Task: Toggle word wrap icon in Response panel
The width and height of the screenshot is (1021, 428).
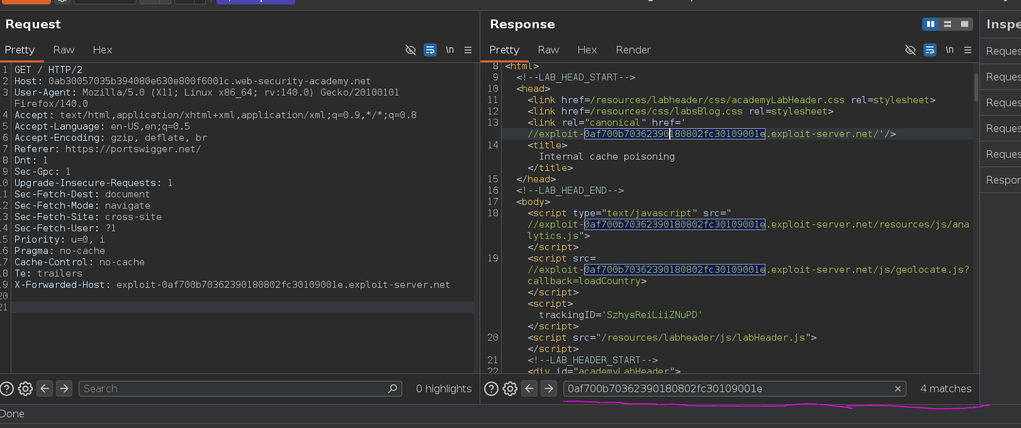Action: tap(930, 50)
